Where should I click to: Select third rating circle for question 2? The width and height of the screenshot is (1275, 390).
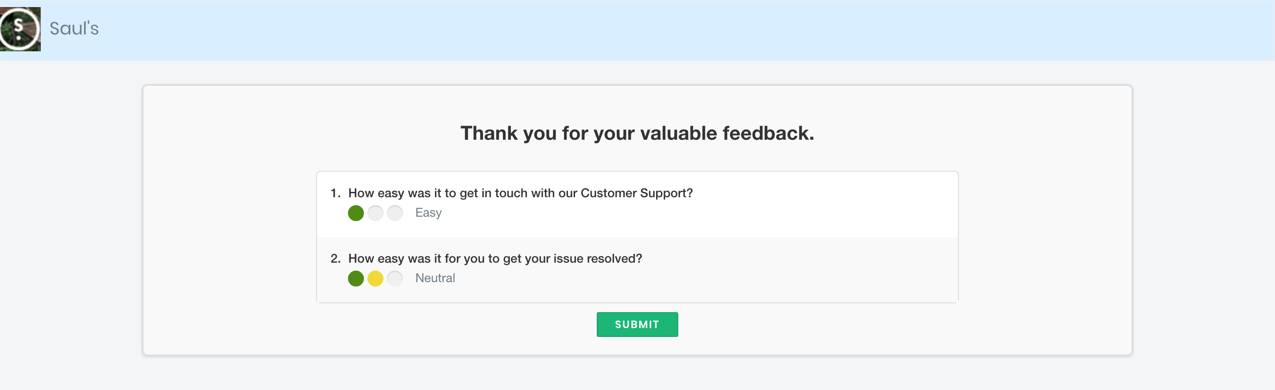(x=394, y=279)
